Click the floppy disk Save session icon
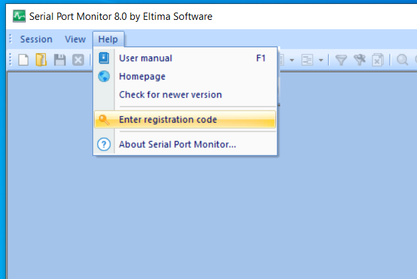Viewport: 417px width, 279px height. tap(60, 60)
